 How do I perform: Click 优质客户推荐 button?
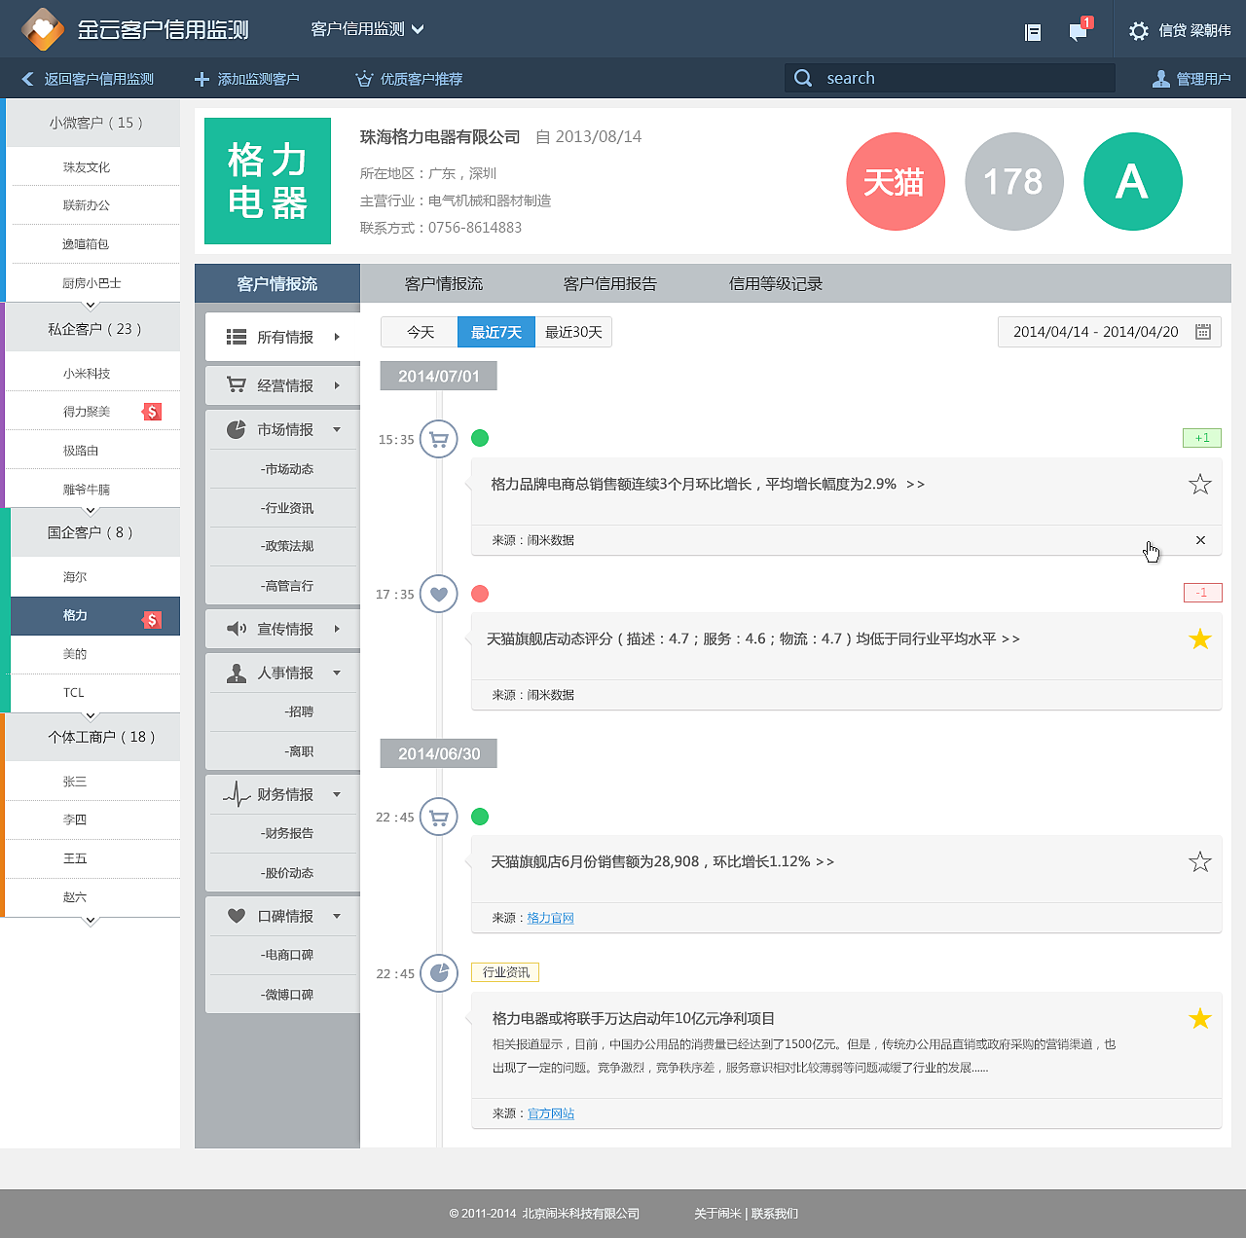[x=409, y=79]
